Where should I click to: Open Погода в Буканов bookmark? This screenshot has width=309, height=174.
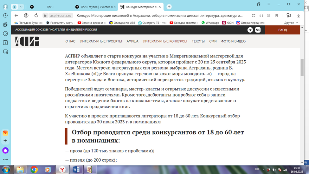click(29, 23)
